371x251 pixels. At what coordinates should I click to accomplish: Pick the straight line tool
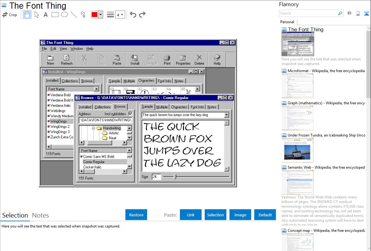click(74, 15)
